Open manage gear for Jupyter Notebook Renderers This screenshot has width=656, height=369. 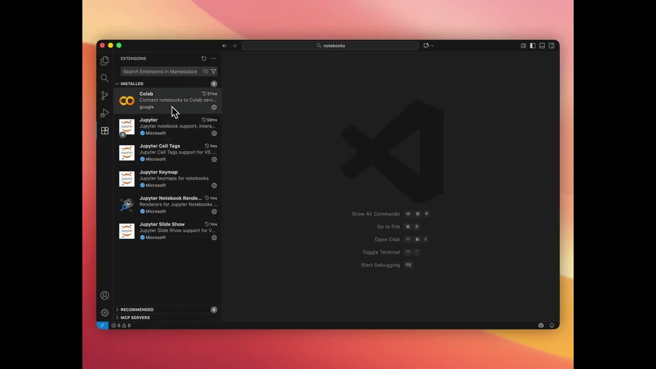click(x=214, y=212)
